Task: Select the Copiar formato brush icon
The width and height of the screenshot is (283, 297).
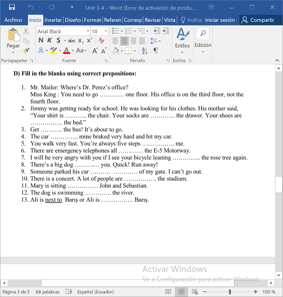Action: (26, 50)
